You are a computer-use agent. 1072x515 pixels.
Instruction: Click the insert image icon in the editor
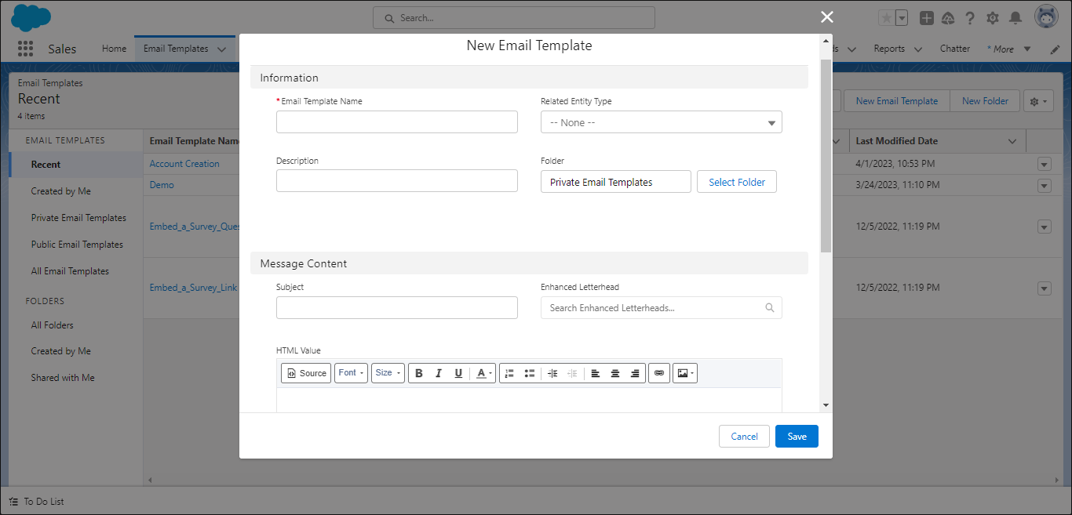(684, 372)
